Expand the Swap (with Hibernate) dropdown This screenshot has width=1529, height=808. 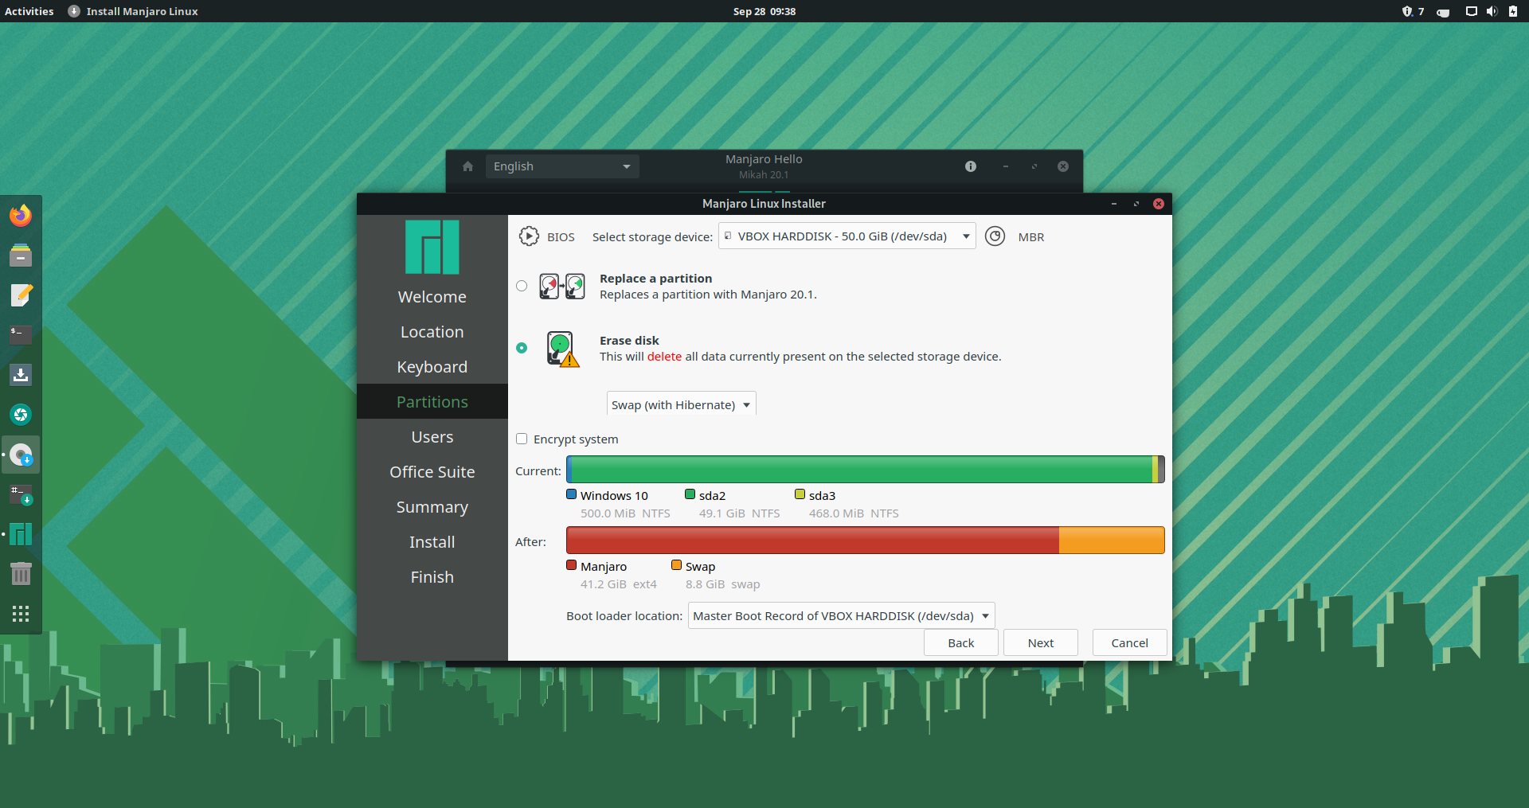click(681, 404)
